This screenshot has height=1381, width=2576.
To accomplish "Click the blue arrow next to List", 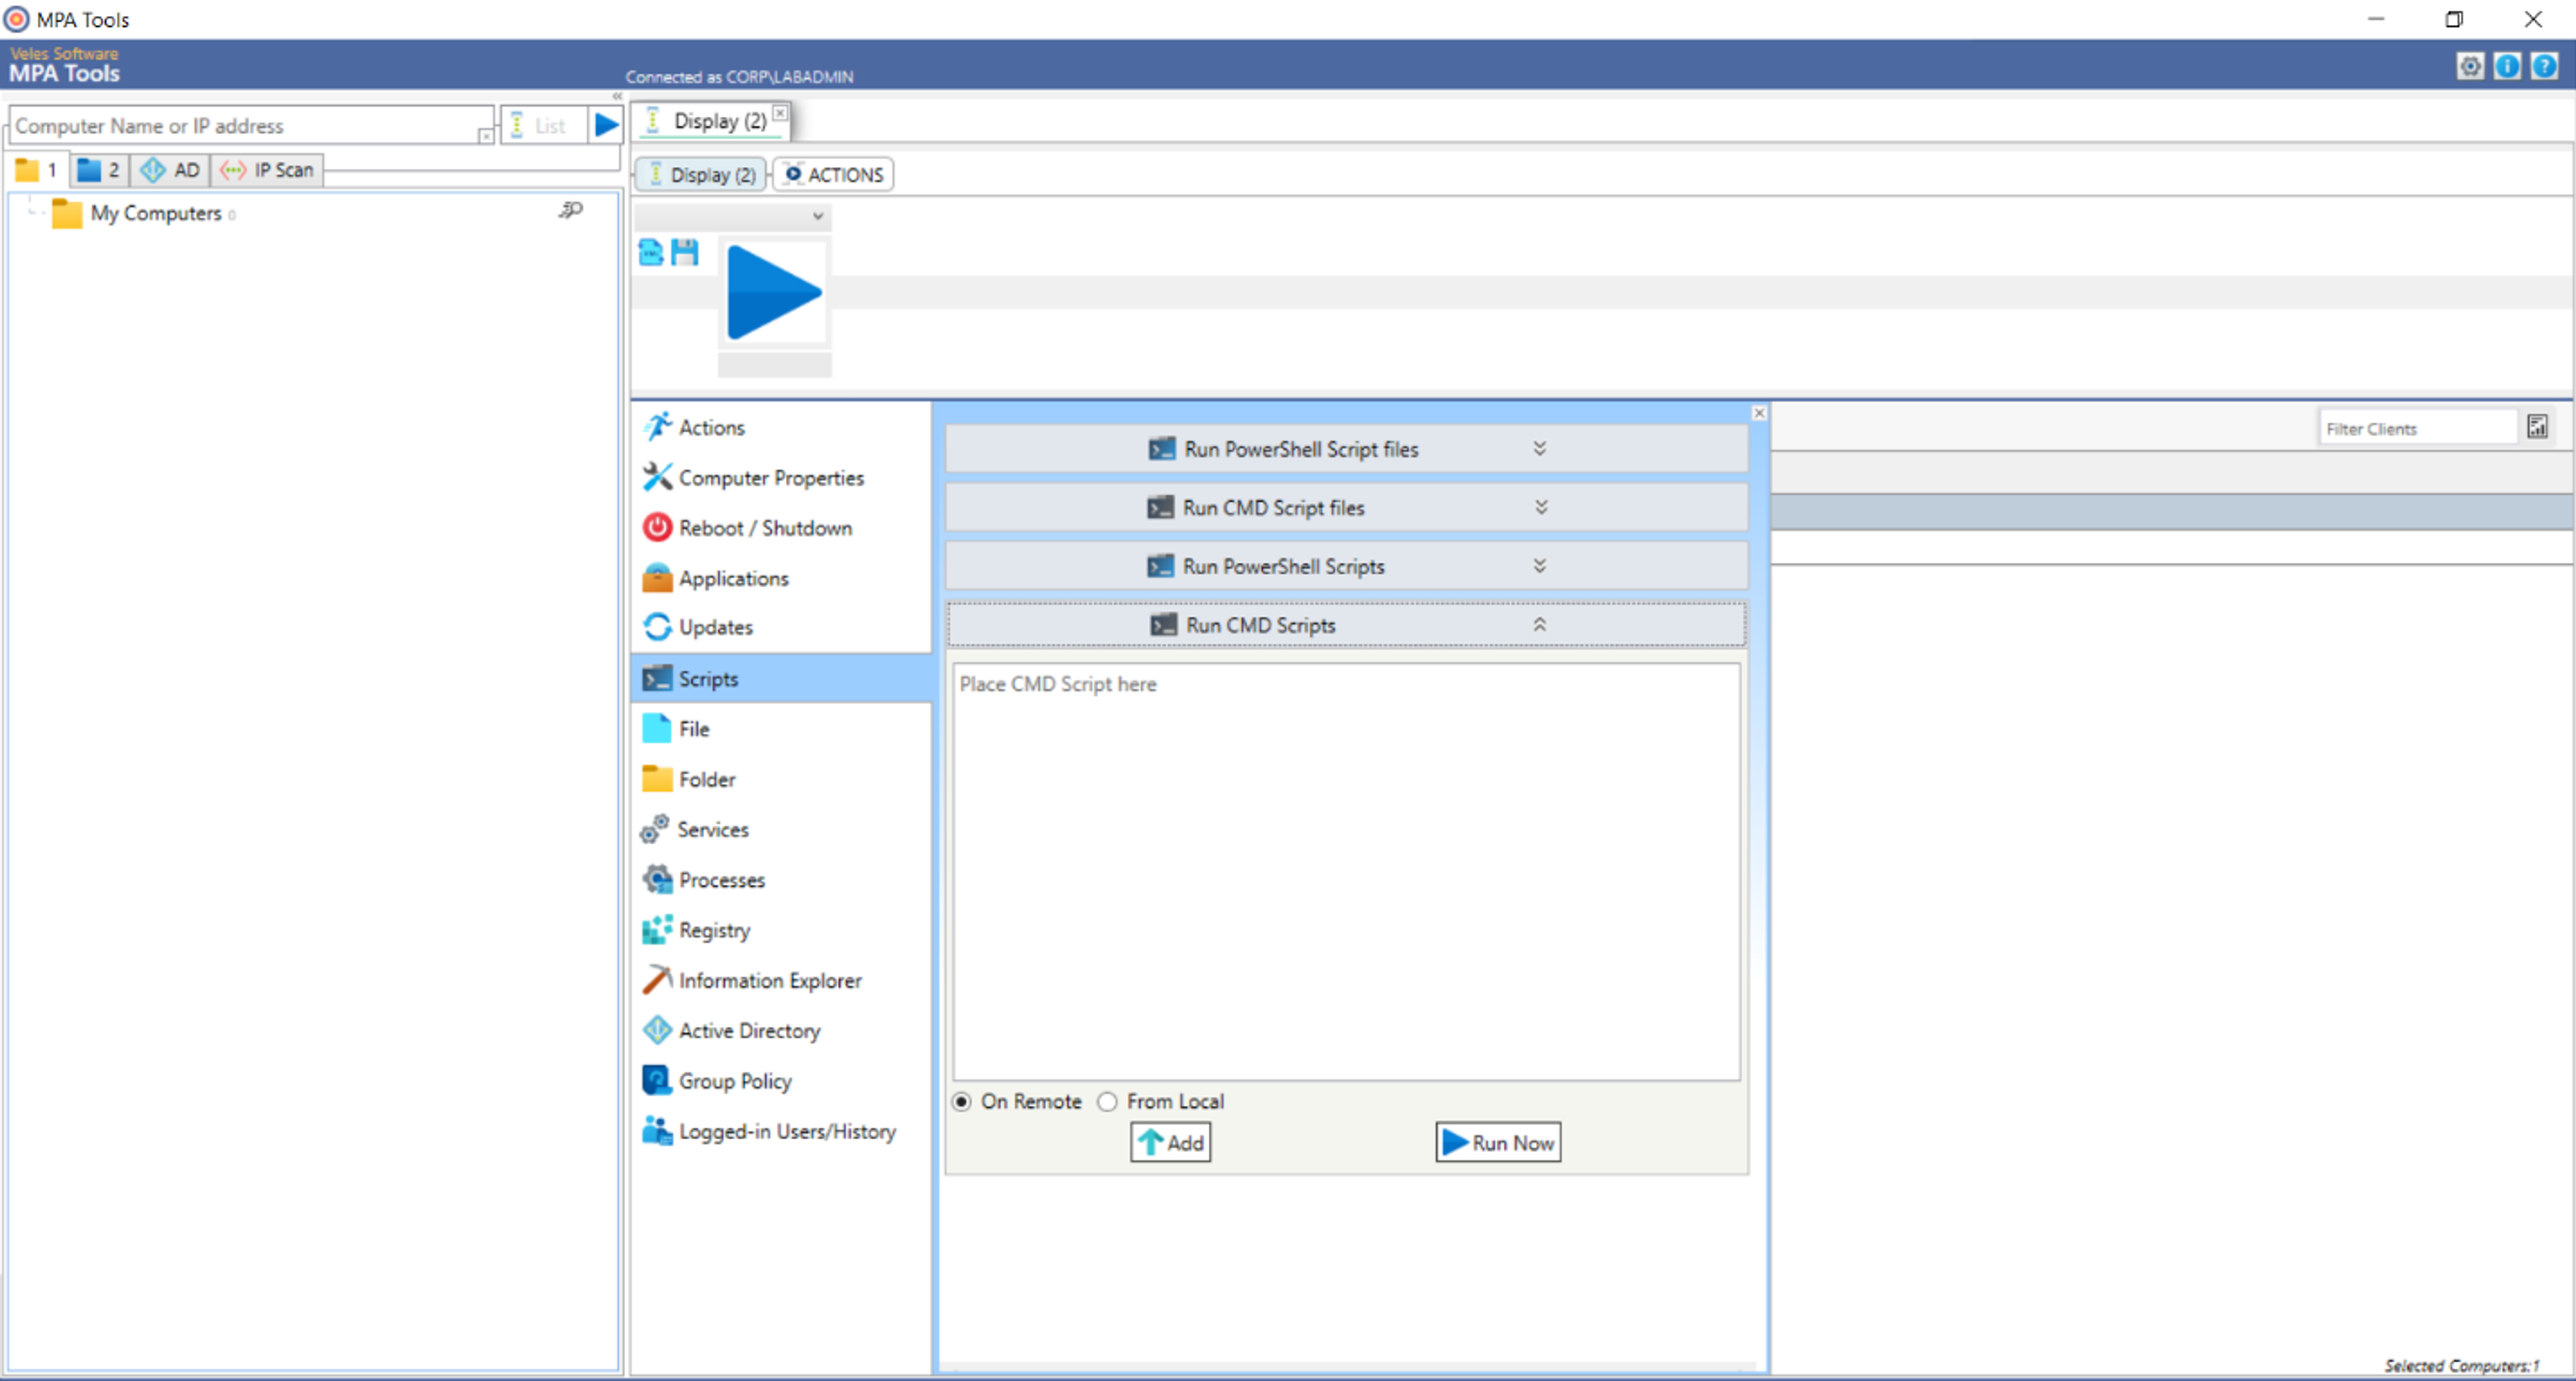I will 606,125.
